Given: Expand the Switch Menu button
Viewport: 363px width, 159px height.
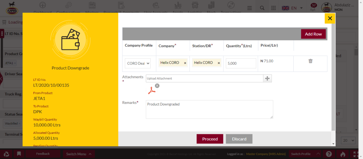Looking at the screenshot, I should coord(79,154).
